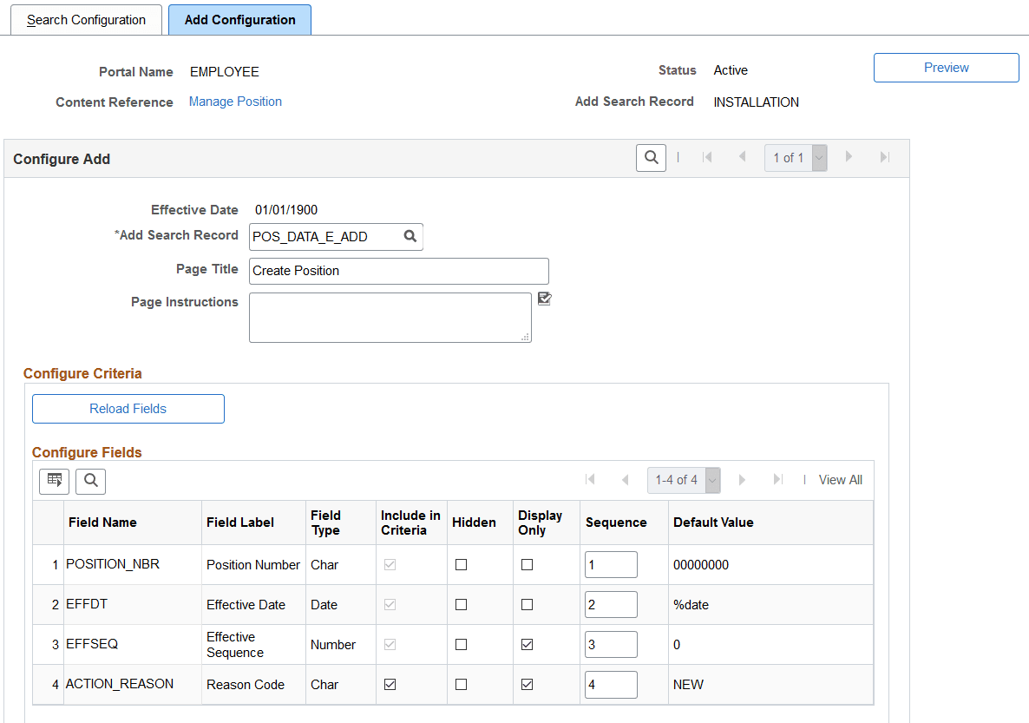Click the Find icon in the Configure Fields grid
This screenshot has height=723, width=1029.
click(x=90, y=481)
